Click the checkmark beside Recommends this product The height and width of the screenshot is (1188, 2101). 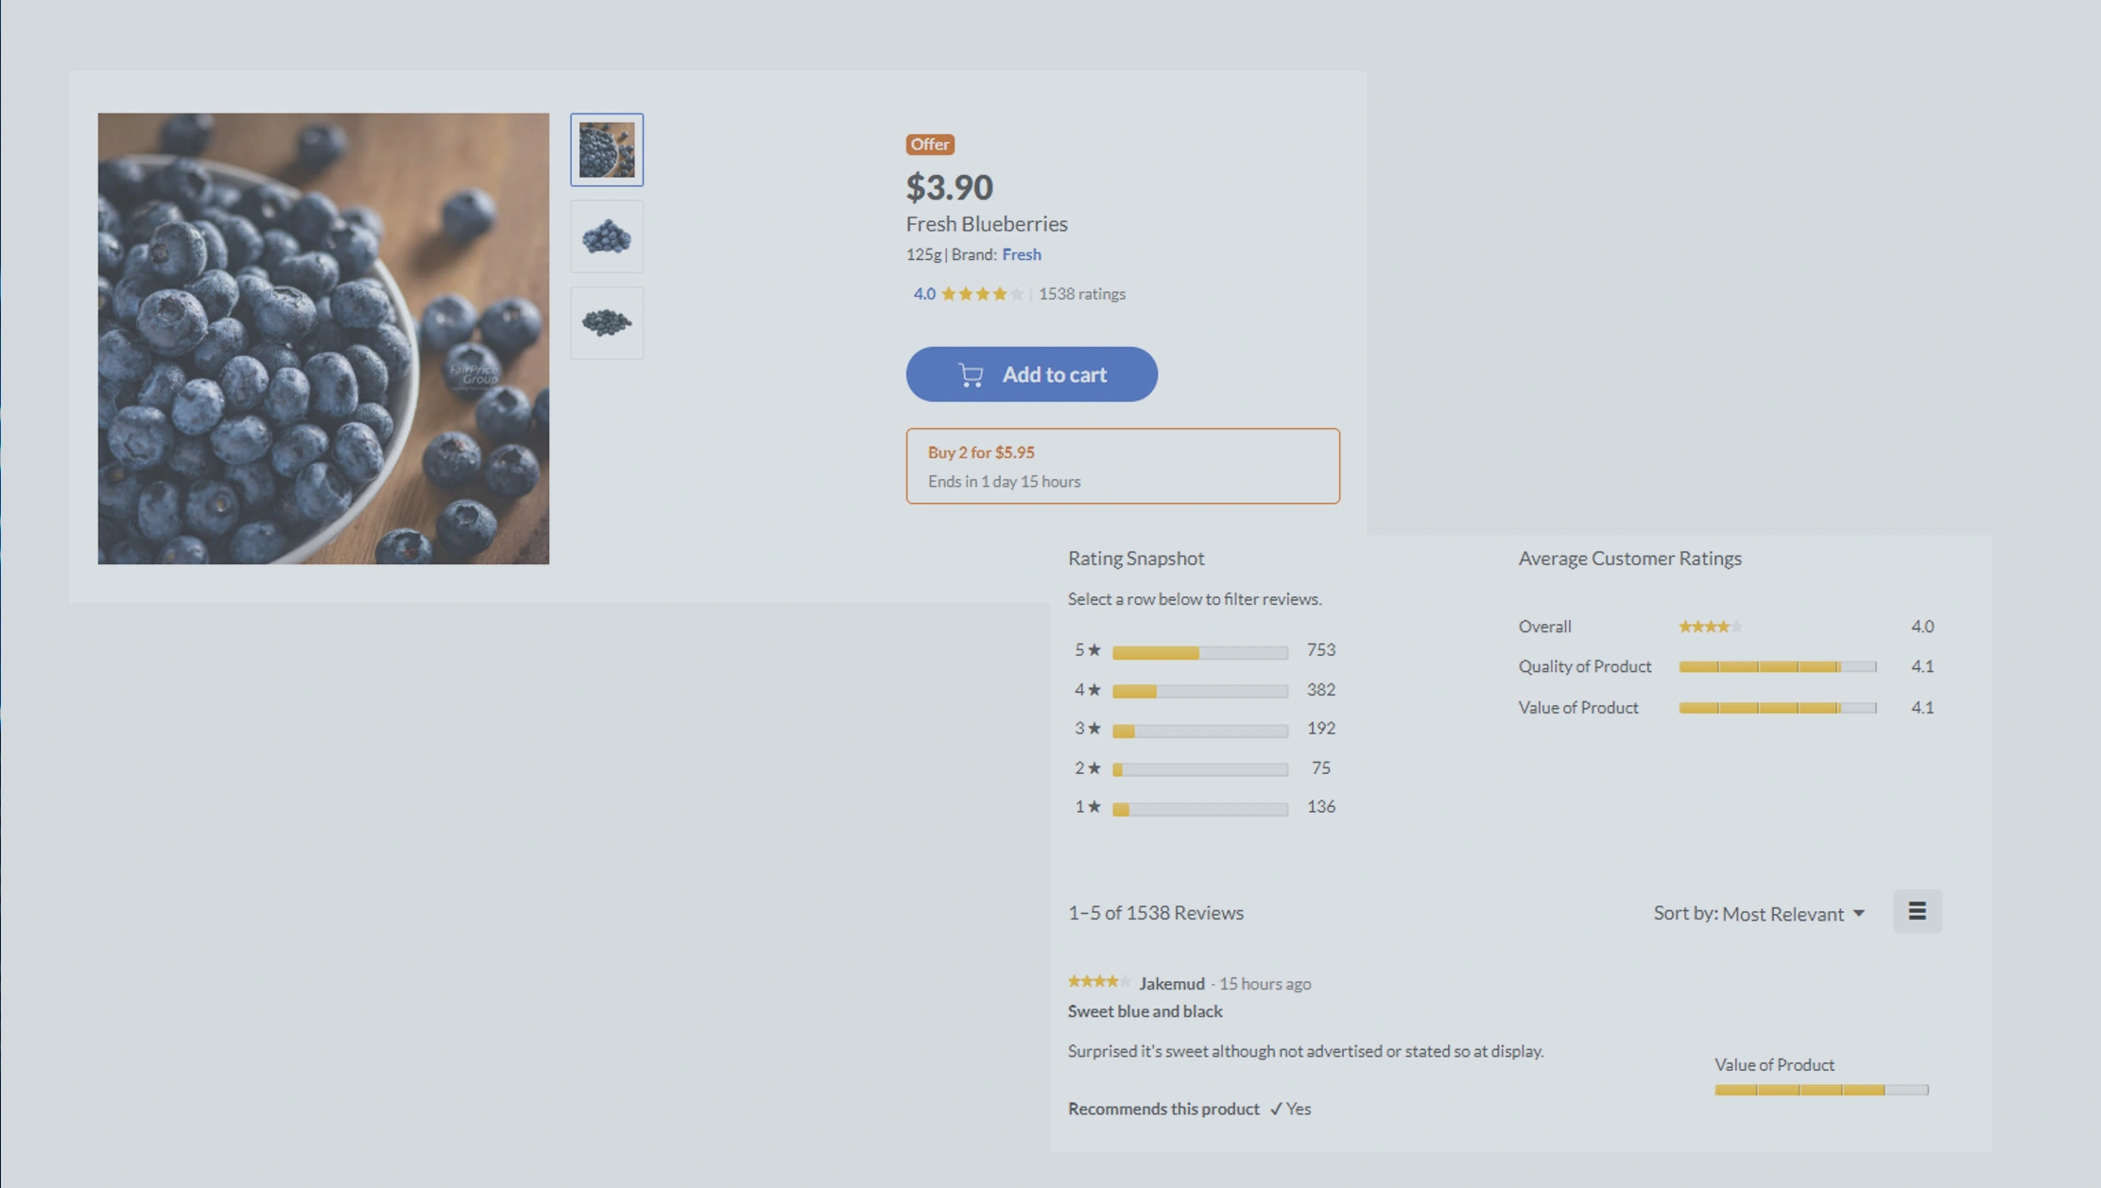[x=1276, y=1109]
